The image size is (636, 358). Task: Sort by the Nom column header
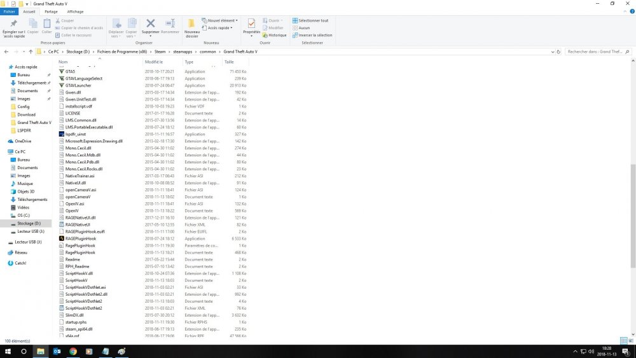click(99, 62)
